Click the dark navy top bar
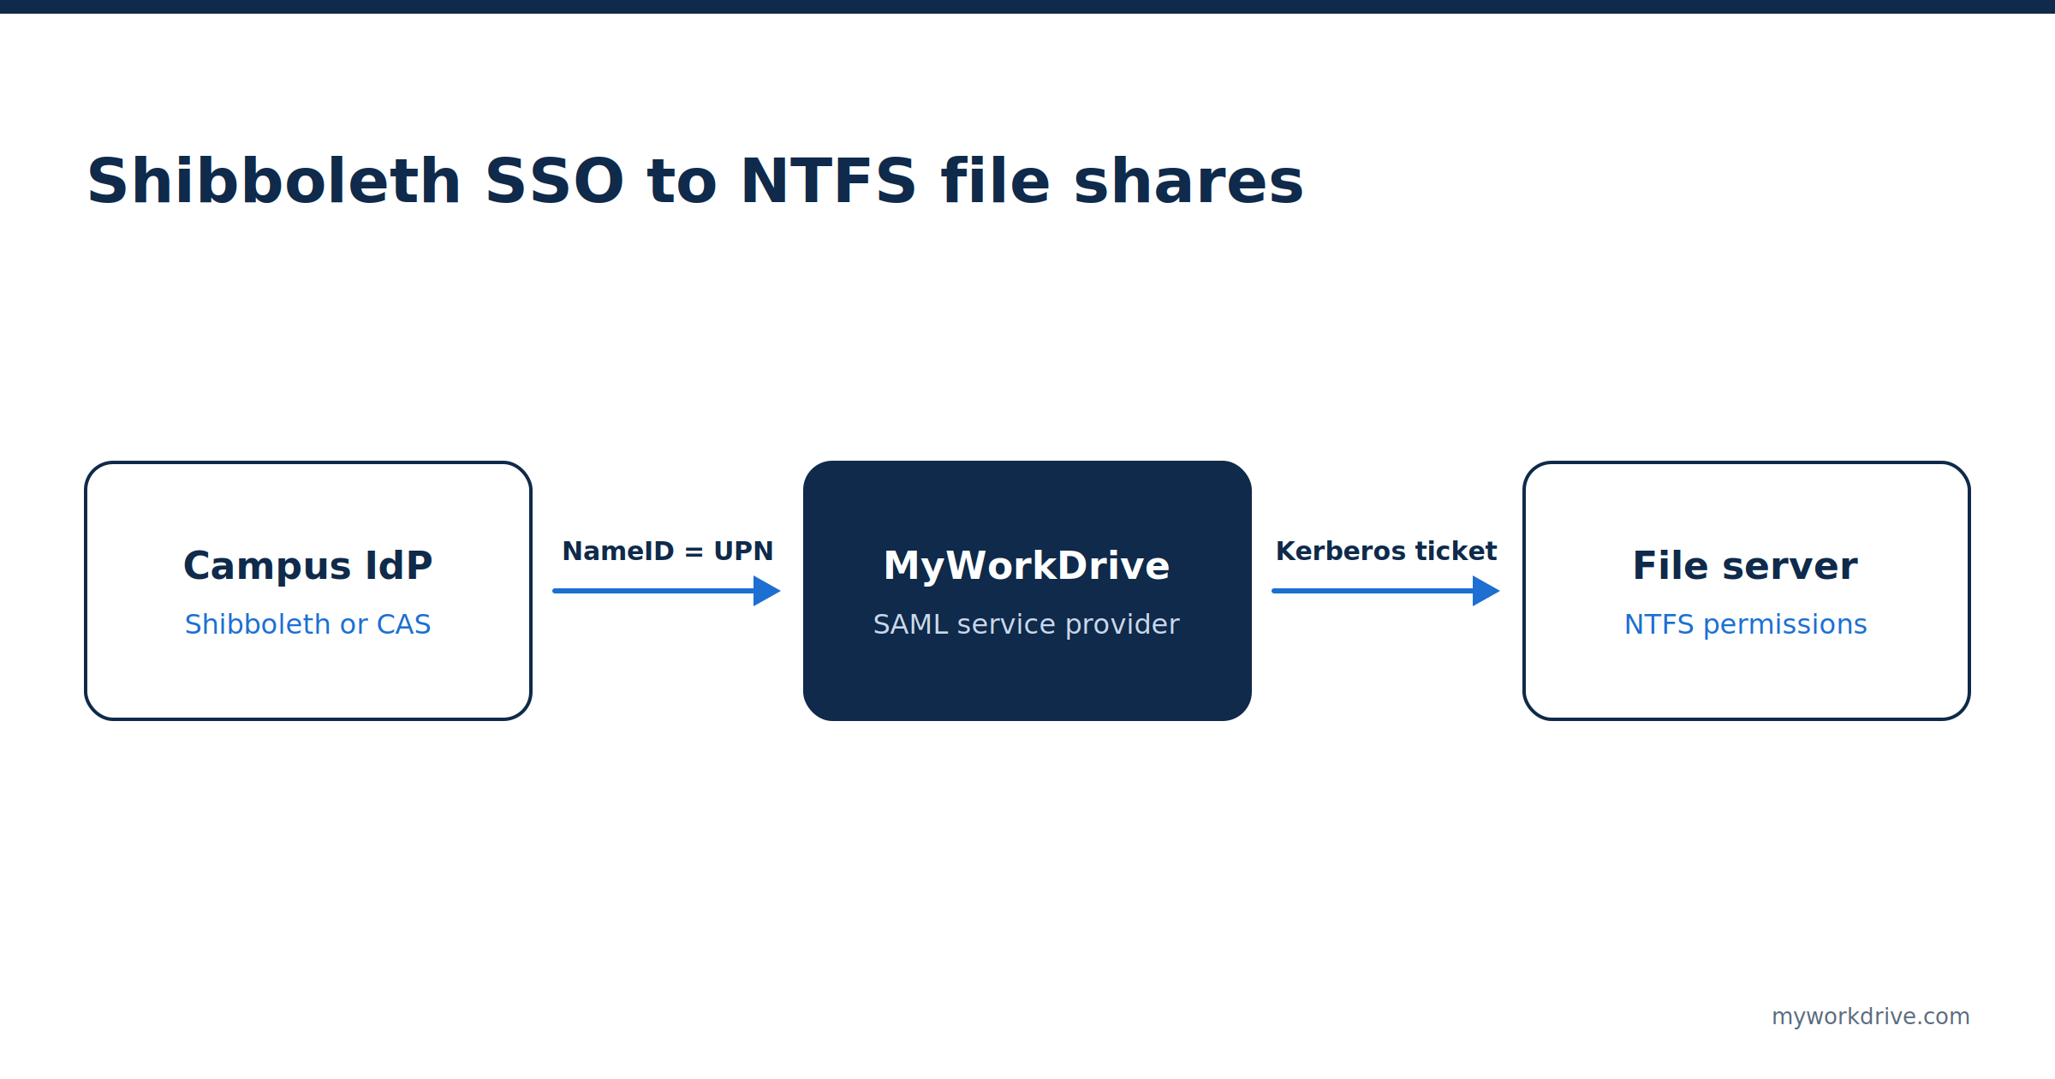 coord(1027,7)
